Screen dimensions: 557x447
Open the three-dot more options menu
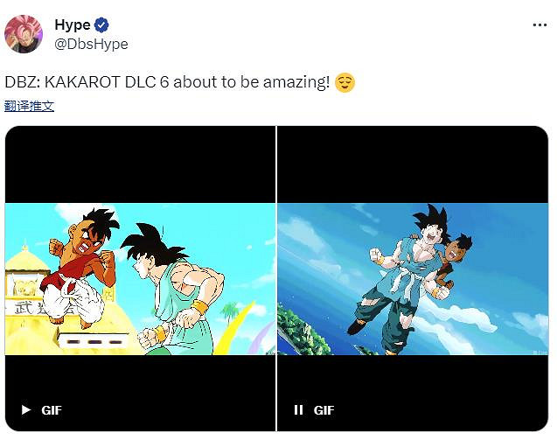(x=540, y=24)
